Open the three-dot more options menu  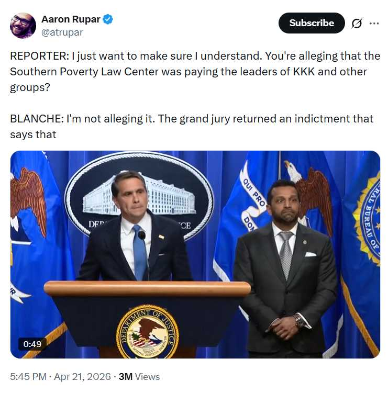[x=374, y=24]
